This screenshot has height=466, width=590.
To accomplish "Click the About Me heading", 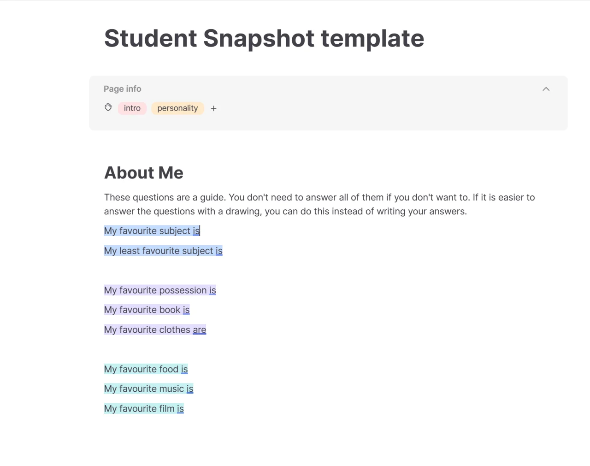I will pos(144,173).
